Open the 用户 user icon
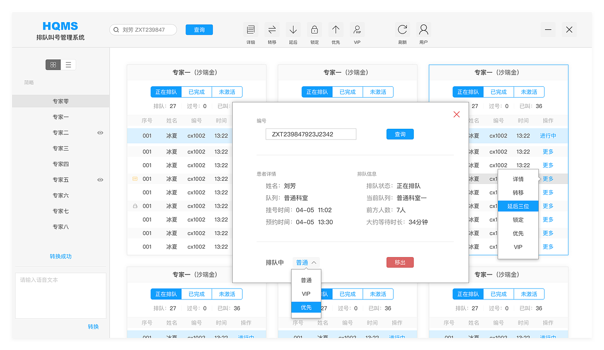Screen dimensions: 604x350 [x=423, y=29]
